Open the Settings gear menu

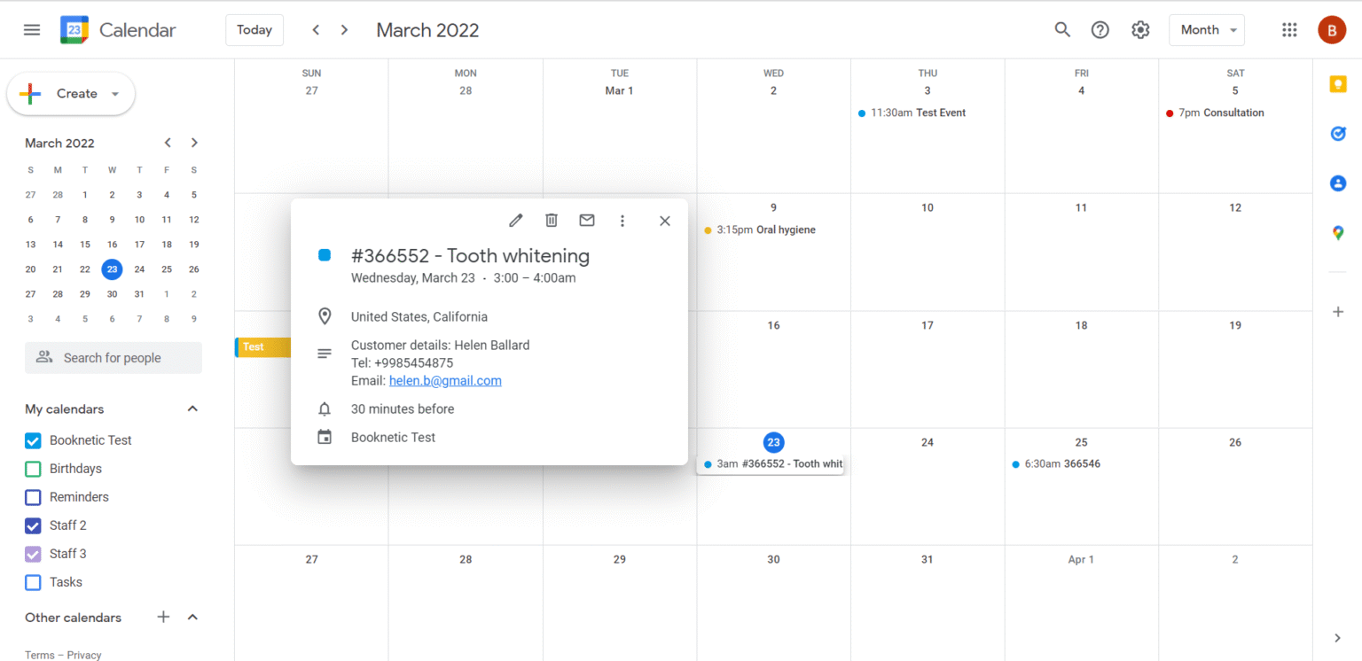click(1140, 30)
